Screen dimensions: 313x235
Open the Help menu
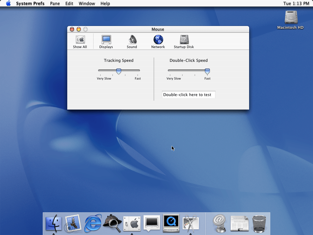(105, 3)
